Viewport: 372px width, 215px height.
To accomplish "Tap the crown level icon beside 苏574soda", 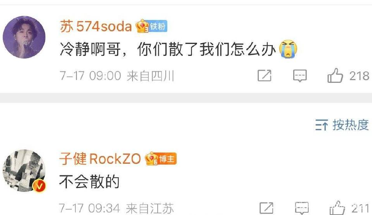I will click(x=142, y=26).
